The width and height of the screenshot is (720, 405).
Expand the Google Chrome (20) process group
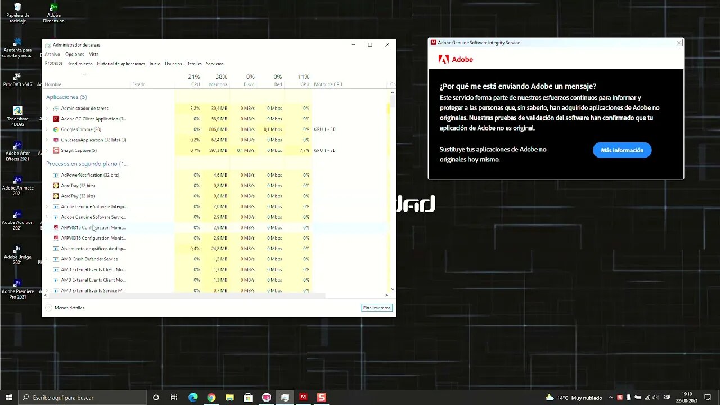click(x=47, y=129)
